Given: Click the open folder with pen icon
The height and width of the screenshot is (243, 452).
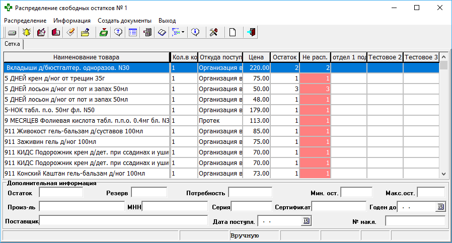Looking at the screenshot, I should click(x=85, y=32).
